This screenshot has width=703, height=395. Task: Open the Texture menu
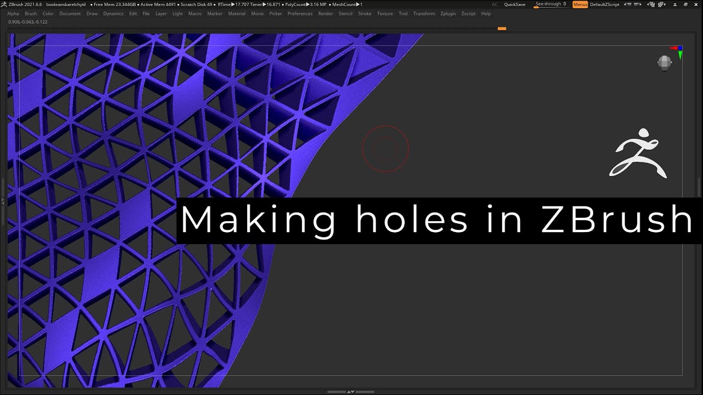point(385,14)
